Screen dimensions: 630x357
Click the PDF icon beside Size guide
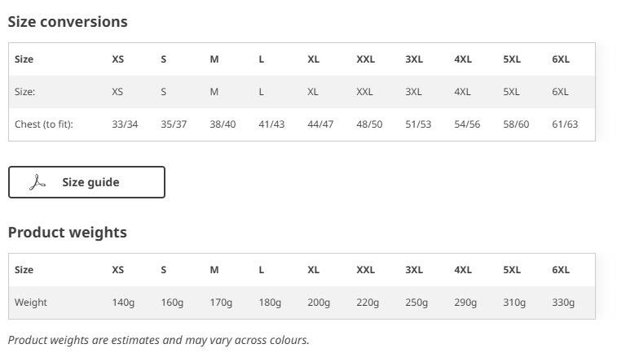(37, 182)
